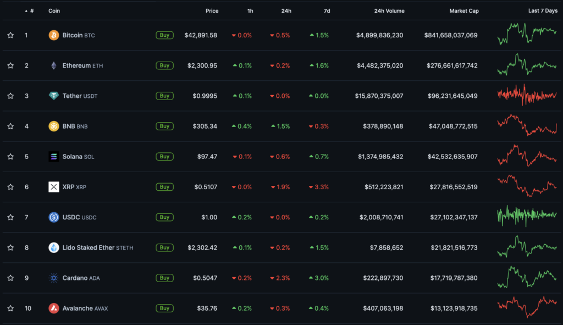Sort table by rank number column
This screenshot has width=563, height=325.
(x=31, y=11)
